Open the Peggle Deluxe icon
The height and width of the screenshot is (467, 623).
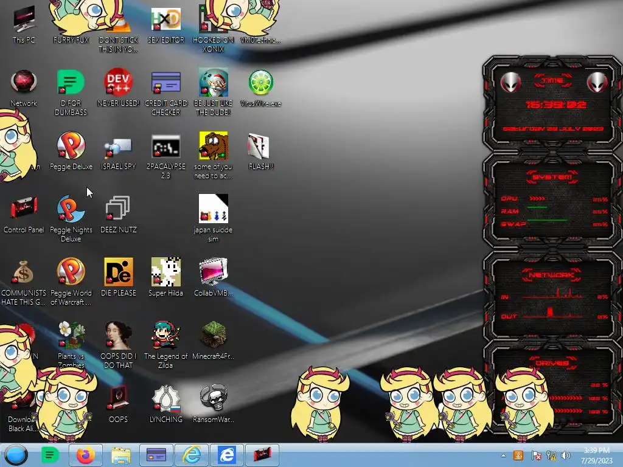point(71,151)
